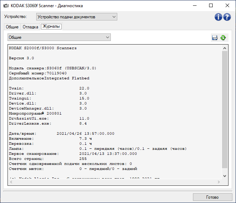Click the horizontal scrollbar right arrow

coord(219,182)
